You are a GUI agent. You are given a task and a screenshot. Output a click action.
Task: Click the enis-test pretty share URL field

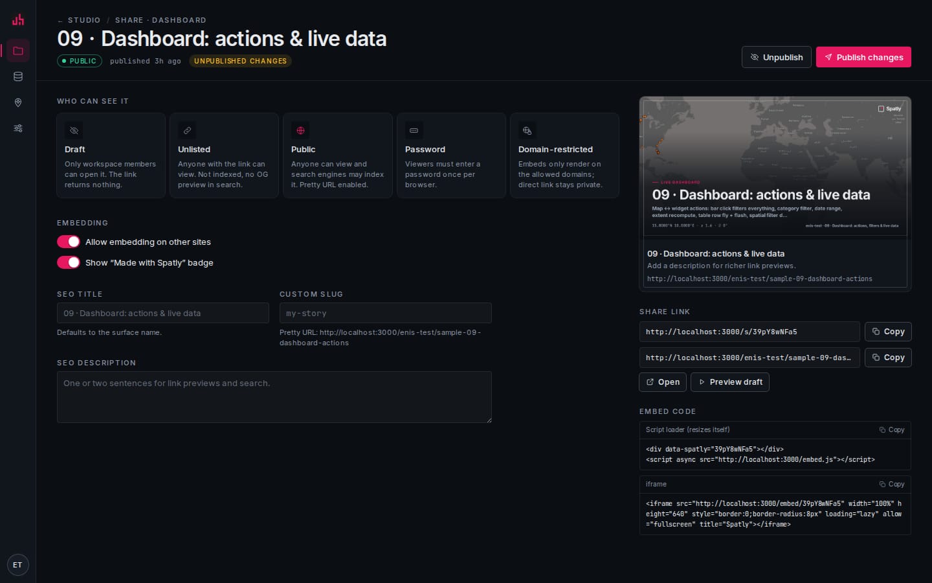[x=749, y=358]
